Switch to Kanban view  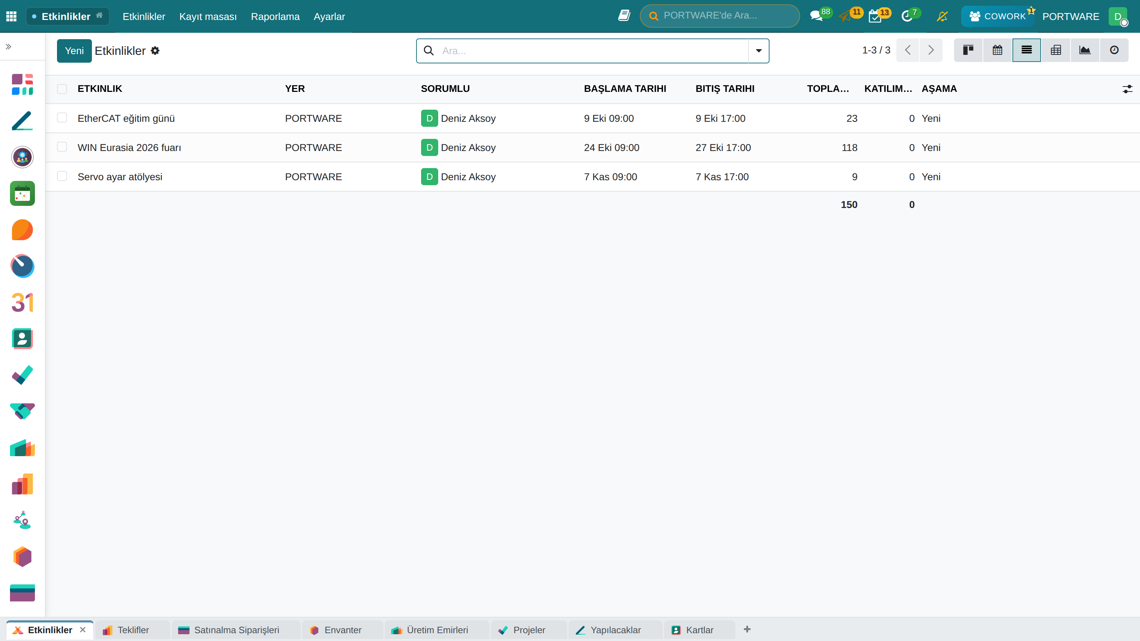point(968,50)
